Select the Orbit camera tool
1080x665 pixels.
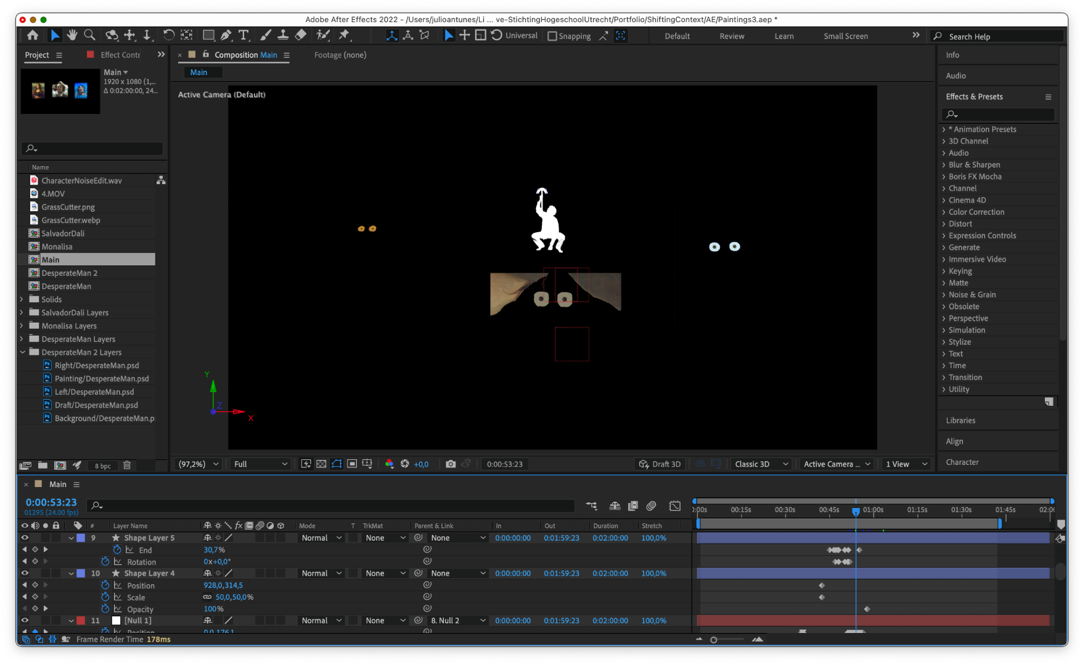[112, 36]
